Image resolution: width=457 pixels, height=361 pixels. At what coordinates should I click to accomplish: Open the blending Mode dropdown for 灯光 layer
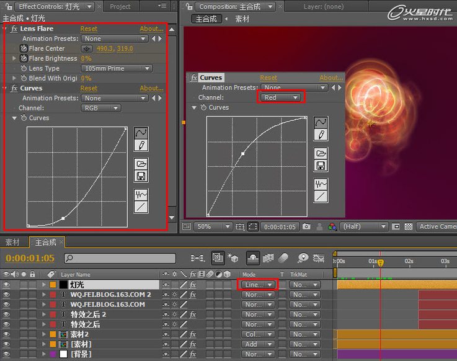point(258,285)
